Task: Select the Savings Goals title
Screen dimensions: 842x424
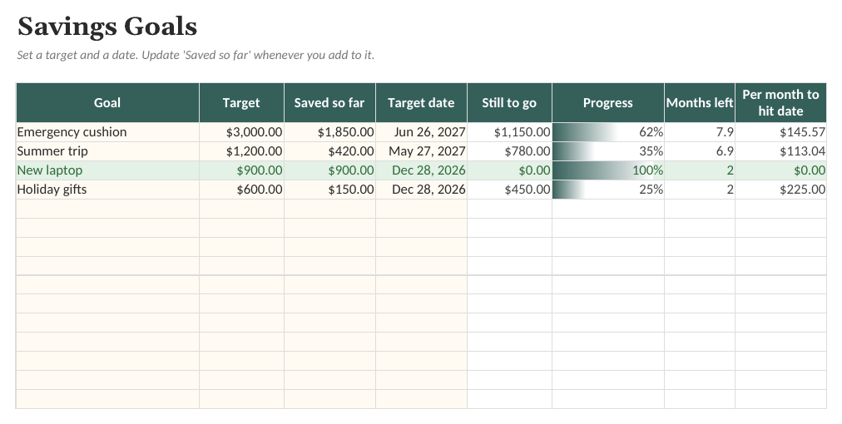Action: [107, 27]
